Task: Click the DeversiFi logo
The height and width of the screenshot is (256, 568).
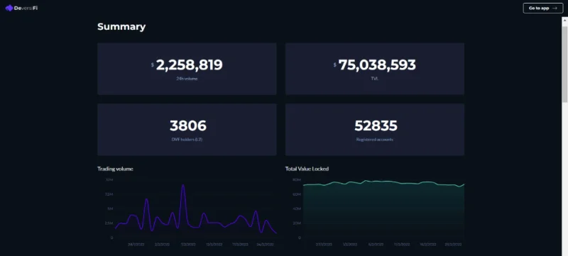Action: pos(21,8)
